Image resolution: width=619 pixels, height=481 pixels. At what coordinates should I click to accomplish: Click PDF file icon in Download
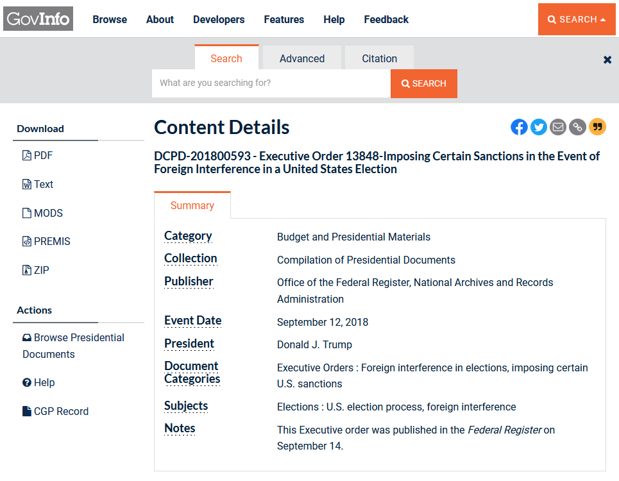26,155
